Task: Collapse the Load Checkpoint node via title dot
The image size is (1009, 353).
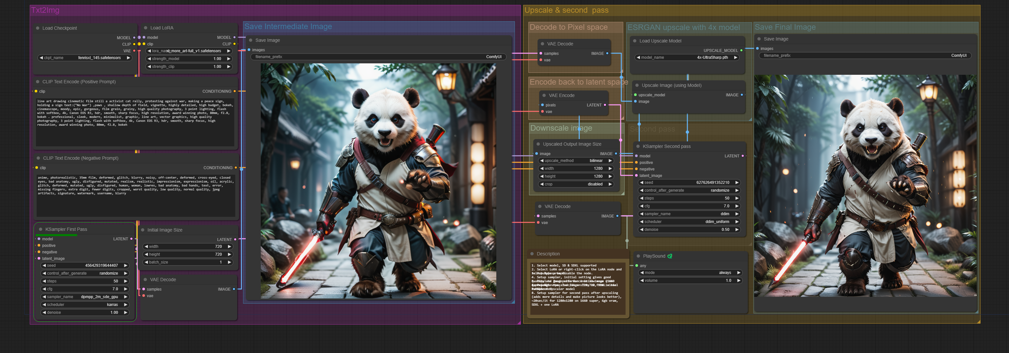Action: [38, 28]
